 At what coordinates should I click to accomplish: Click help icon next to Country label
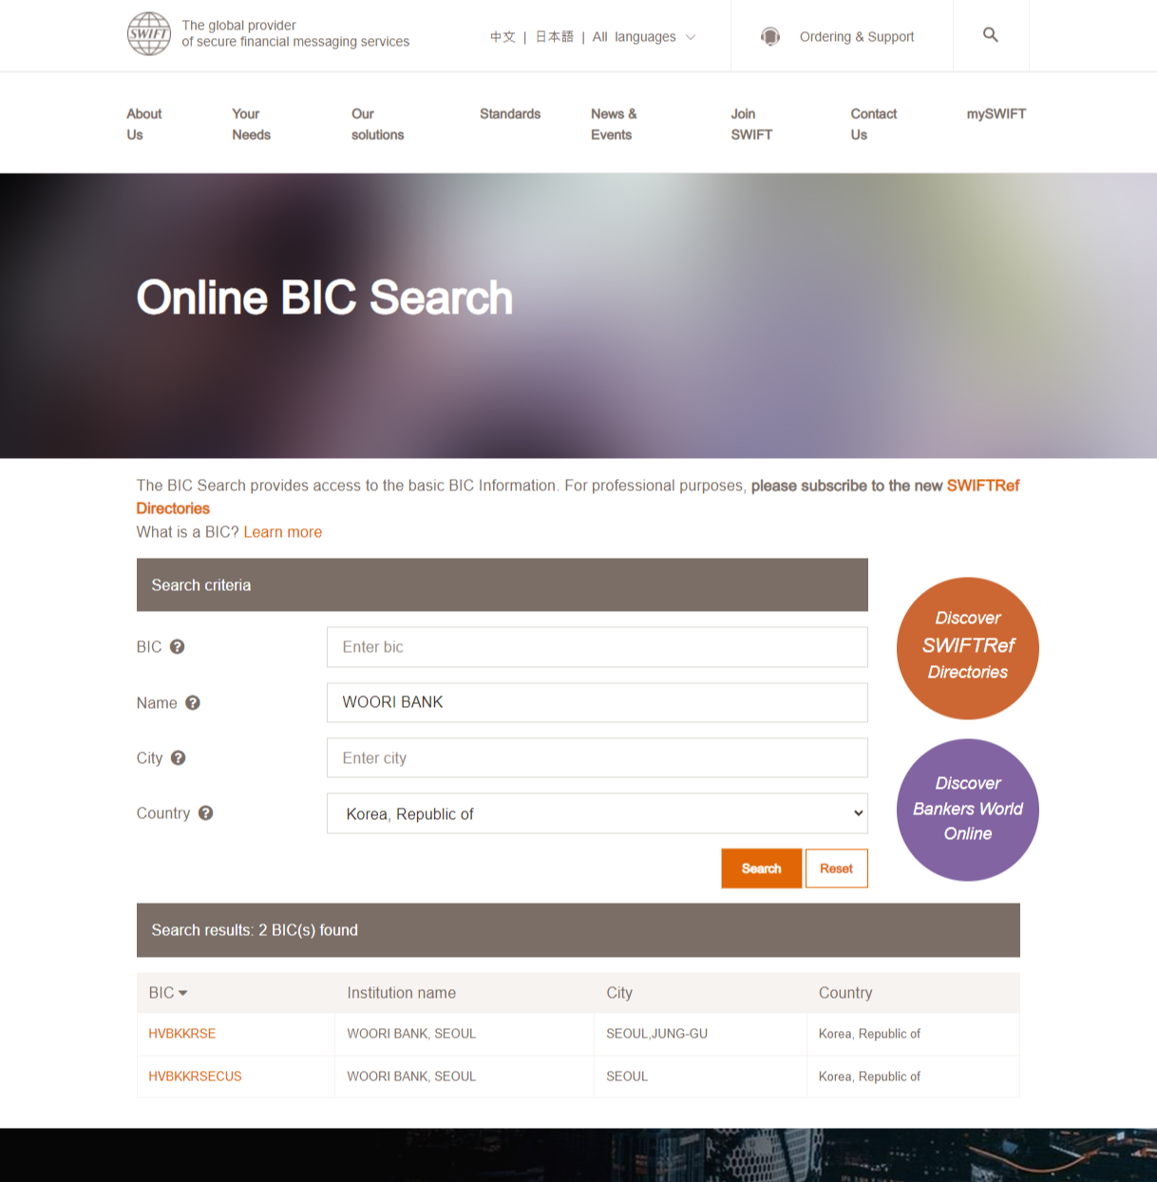206,813
